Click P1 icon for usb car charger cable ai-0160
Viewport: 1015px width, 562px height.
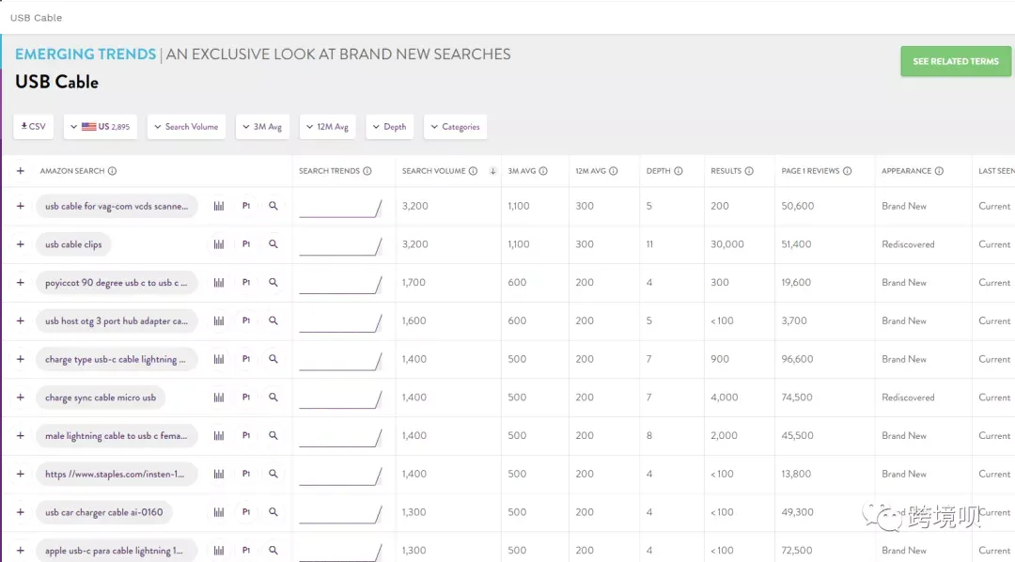[x=246, y=512]
